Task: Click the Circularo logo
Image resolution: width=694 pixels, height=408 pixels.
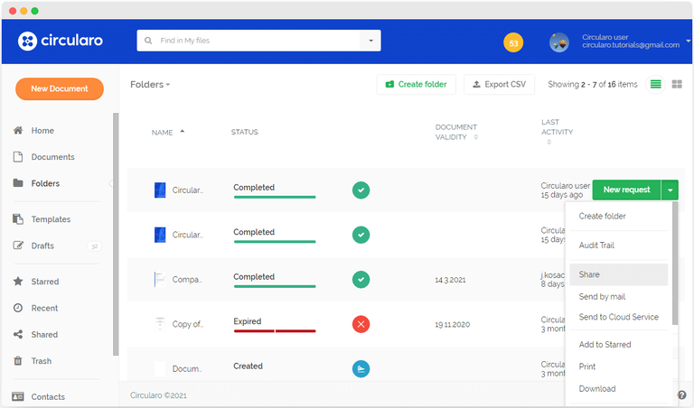Action: pos(61,41)
